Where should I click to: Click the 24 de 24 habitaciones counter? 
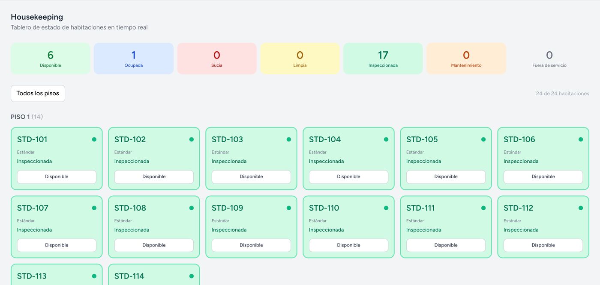[562, 94]
